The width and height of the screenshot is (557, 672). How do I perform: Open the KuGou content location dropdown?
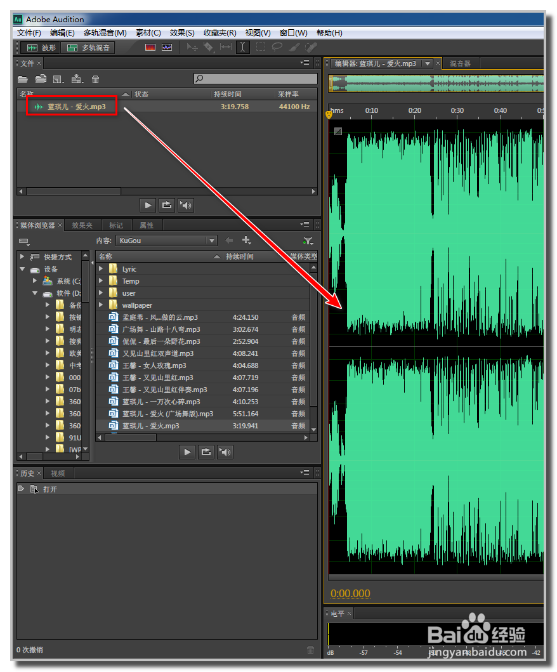(166, 241)
